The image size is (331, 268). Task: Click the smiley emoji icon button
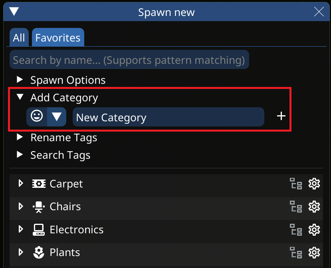click(x=37, y=117)
